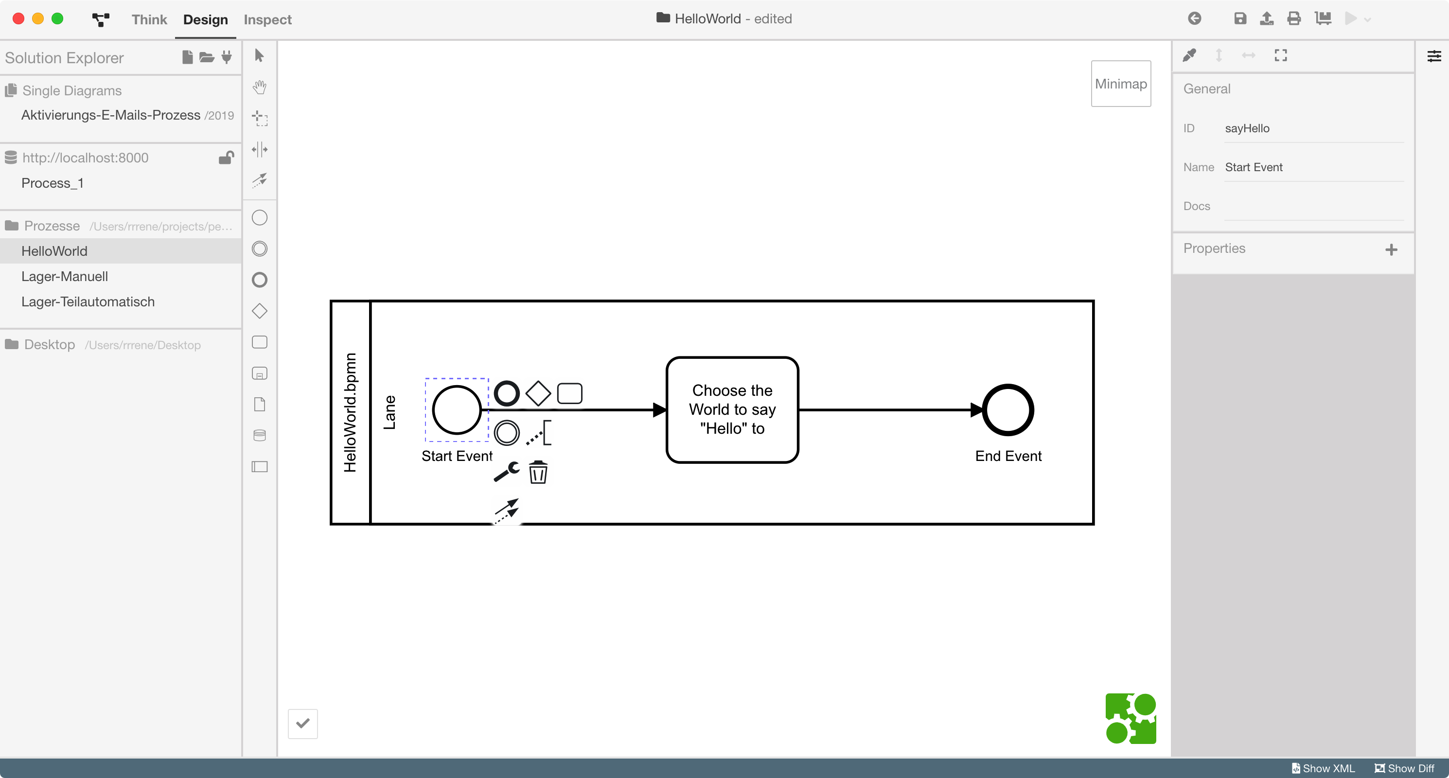Expand the Properties panel with plus button
The width and height of the screenshot is (1449, 778).
pyautogui.click(x=1392, y=248)
